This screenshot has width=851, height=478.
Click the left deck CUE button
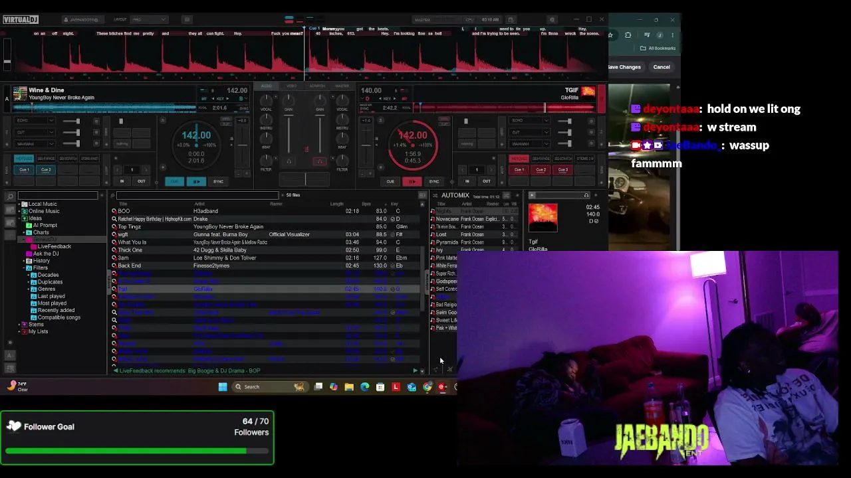point(174,181)
